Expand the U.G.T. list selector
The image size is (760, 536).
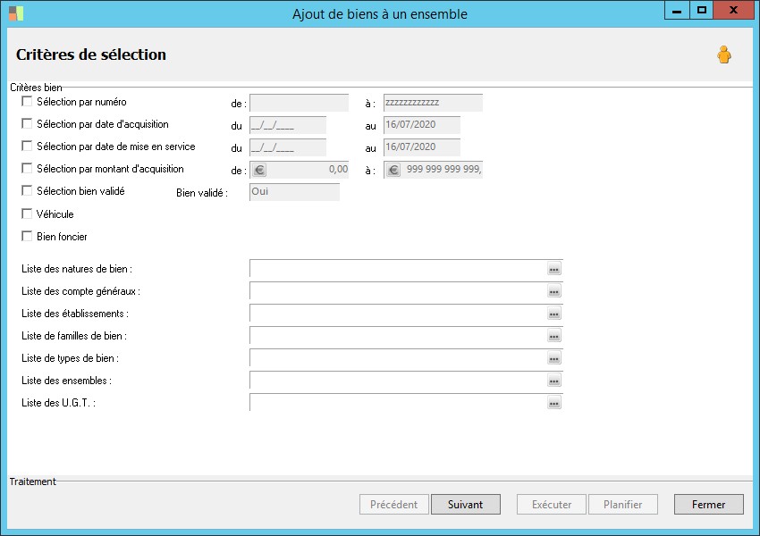click(554, 403)
